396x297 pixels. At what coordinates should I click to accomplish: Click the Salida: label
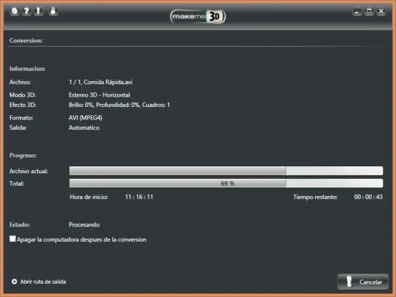click(x=18, y=128)
